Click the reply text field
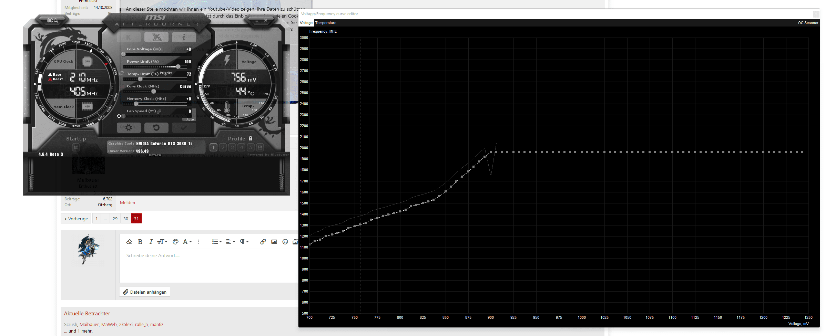 click(209, 266)
